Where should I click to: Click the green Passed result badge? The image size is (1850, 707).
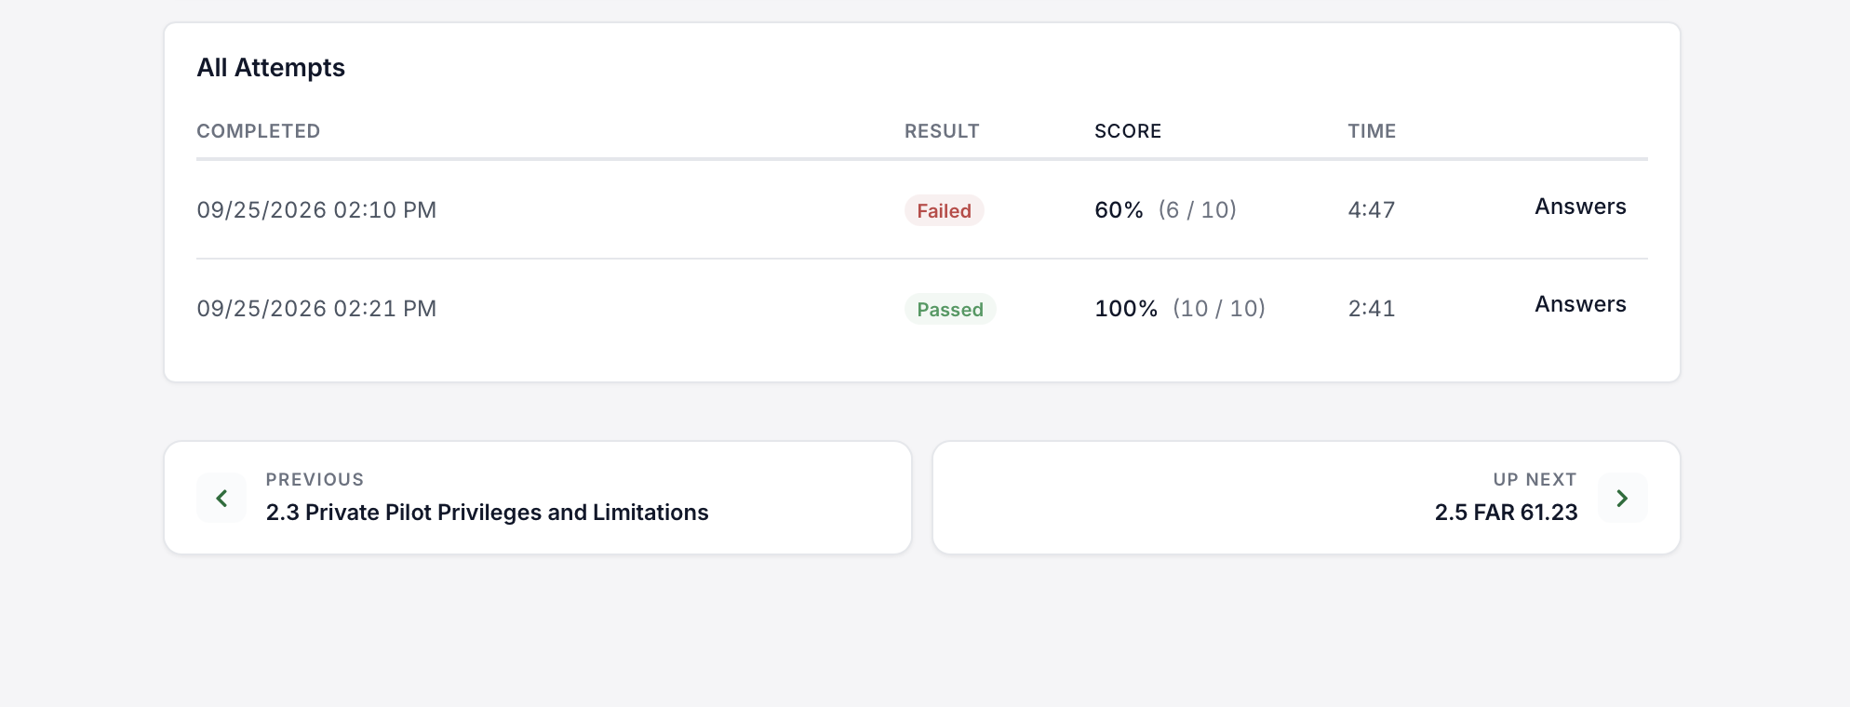point(949,310)
